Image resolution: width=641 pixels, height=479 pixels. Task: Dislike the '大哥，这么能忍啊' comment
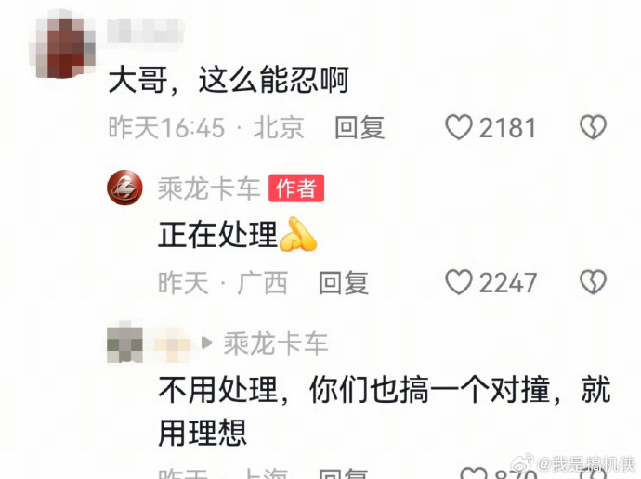click(593, 127)
